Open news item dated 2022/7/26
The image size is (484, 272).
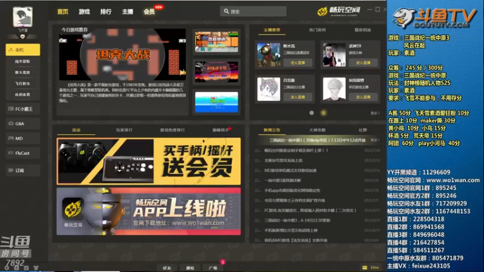[317, 151]
